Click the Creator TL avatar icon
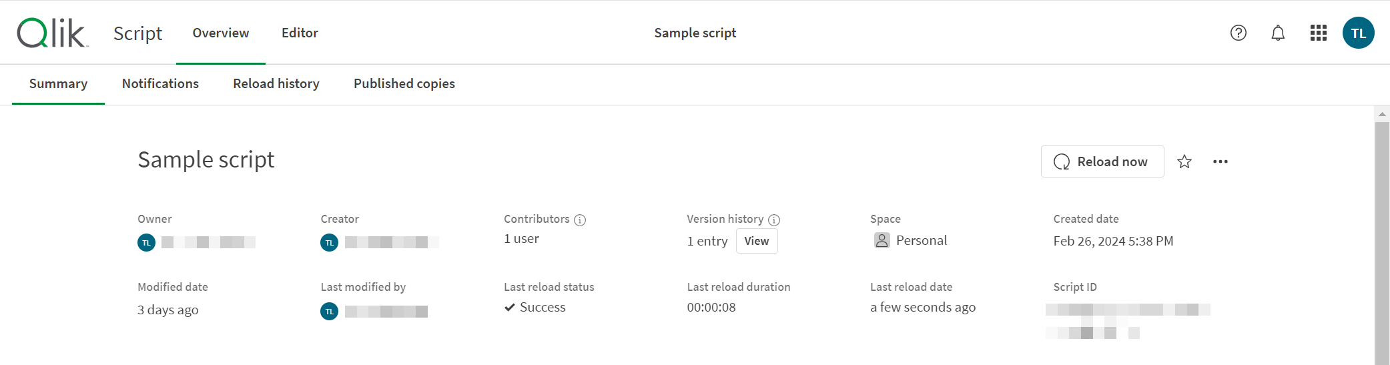This screenshot has height=365, width=1390. click(329, 242)
